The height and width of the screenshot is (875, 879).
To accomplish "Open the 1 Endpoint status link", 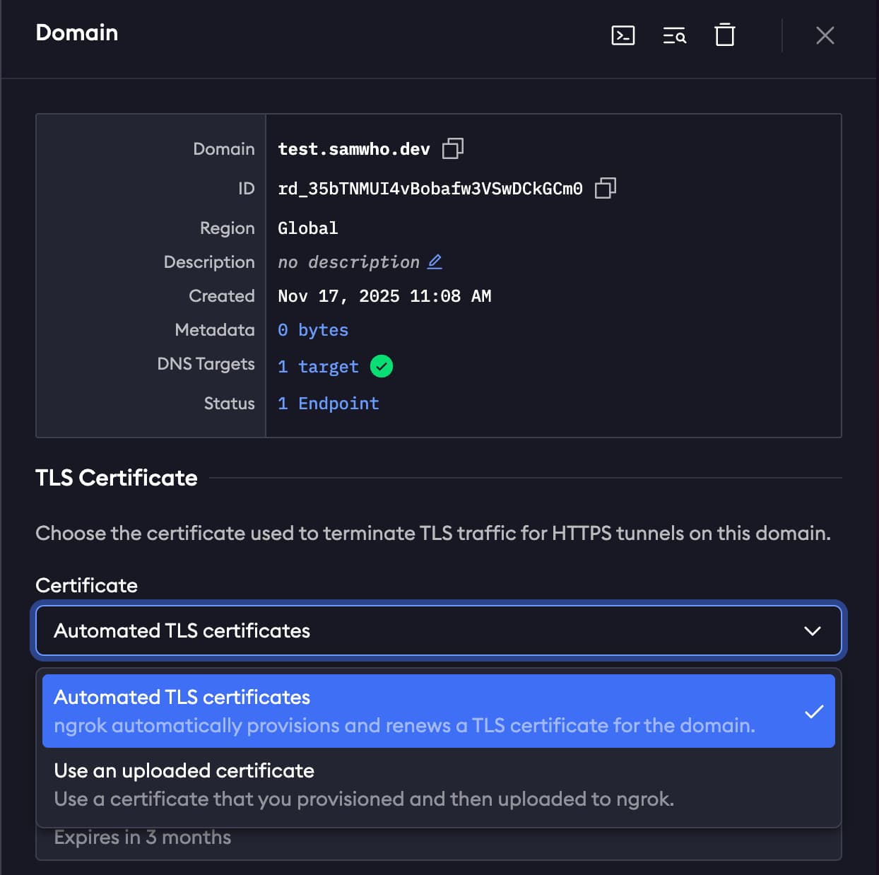I will coord(328,403).
